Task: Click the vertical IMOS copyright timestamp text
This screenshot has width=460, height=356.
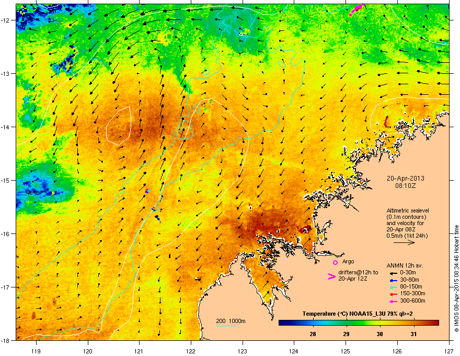Action: (x=456, y=279)
